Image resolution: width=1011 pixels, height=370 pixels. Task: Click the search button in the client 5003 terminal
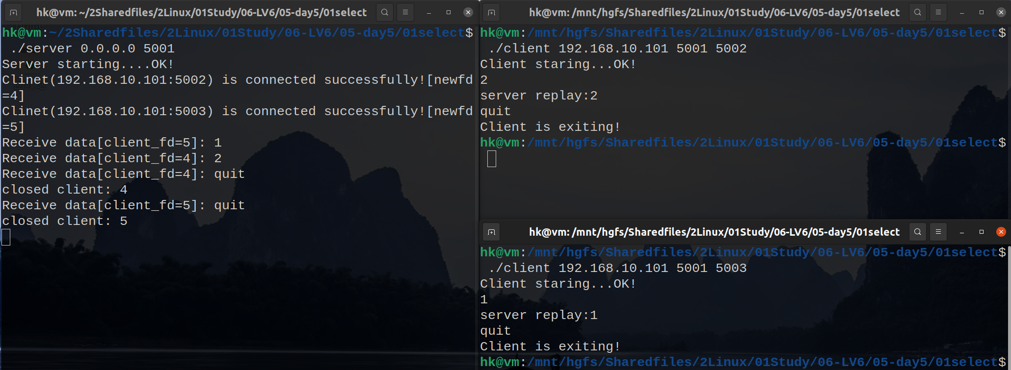pyautogui.click(x=918, y=232)
